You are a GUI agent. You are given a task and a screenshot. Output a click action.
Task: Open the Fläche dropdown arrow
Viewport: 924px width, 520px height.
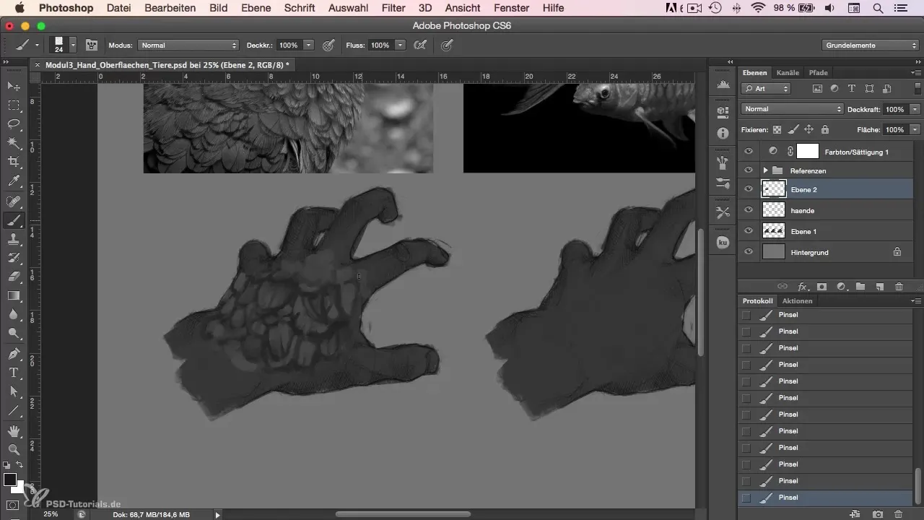pos(915,130)
